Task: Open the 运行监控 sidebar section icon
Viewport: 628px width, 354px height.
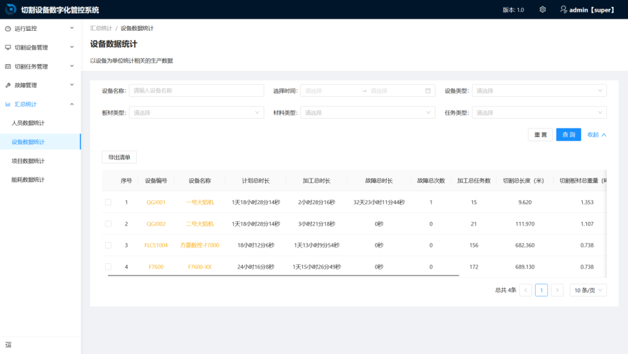Action: pyautogui.click(x=8, y=28)
